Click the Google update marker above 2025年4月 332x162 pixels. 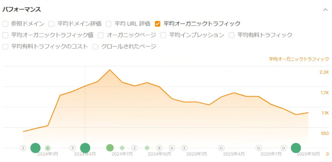click(221, 148)
